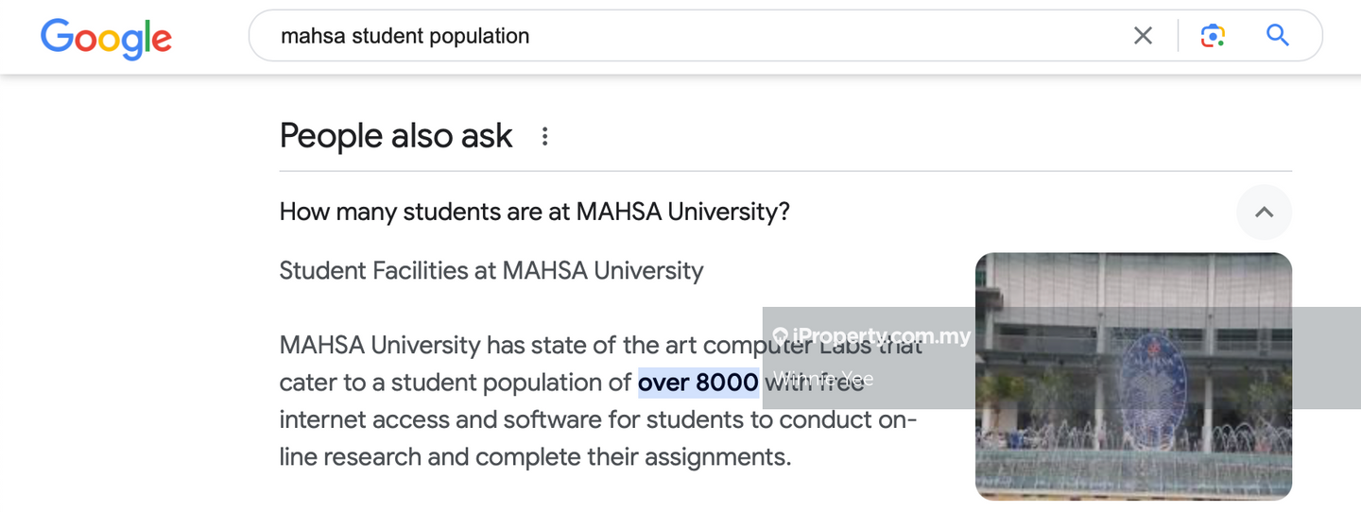Click the iProperty house icon in watermark
This screenshot has width=1361, height=512.
pyautogui.click(x=780, y=335)
